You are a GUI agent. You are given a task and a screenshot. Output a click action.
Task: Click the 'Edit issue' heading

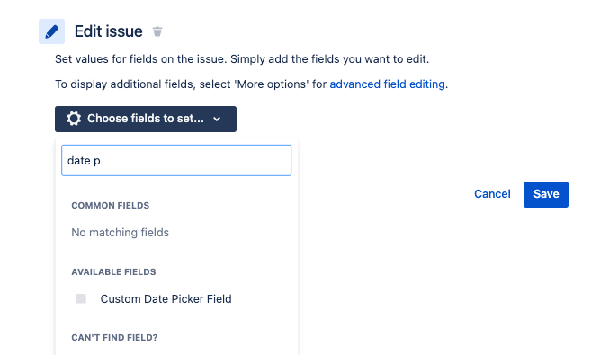click(x=108, y=31)
